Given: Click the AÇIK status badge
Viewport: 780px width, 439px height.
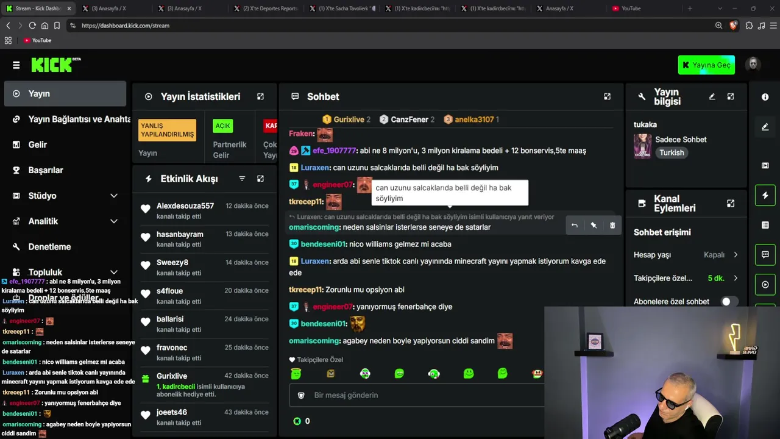Looking at the screenshot, I should pos(223,126).
